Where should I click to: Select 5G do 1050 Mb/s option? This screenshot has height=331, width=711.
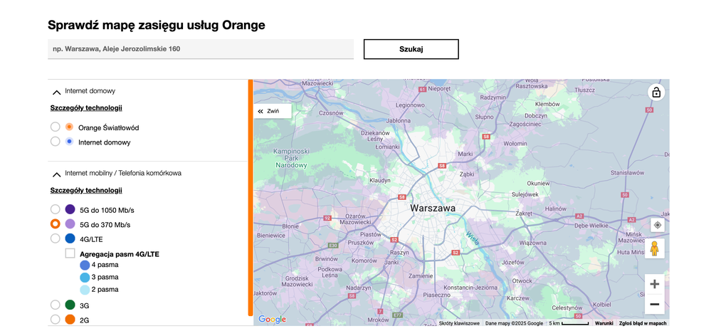56,209
